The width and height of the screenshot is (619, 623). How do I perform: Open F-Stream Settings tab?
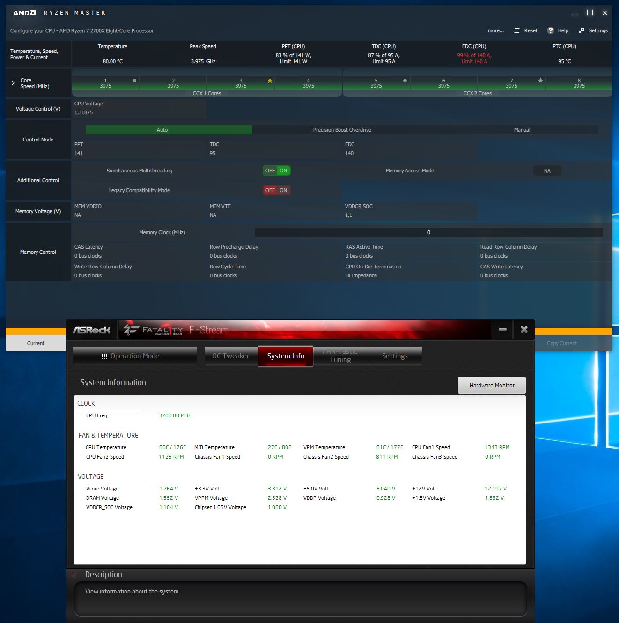(x=395, y=356)
